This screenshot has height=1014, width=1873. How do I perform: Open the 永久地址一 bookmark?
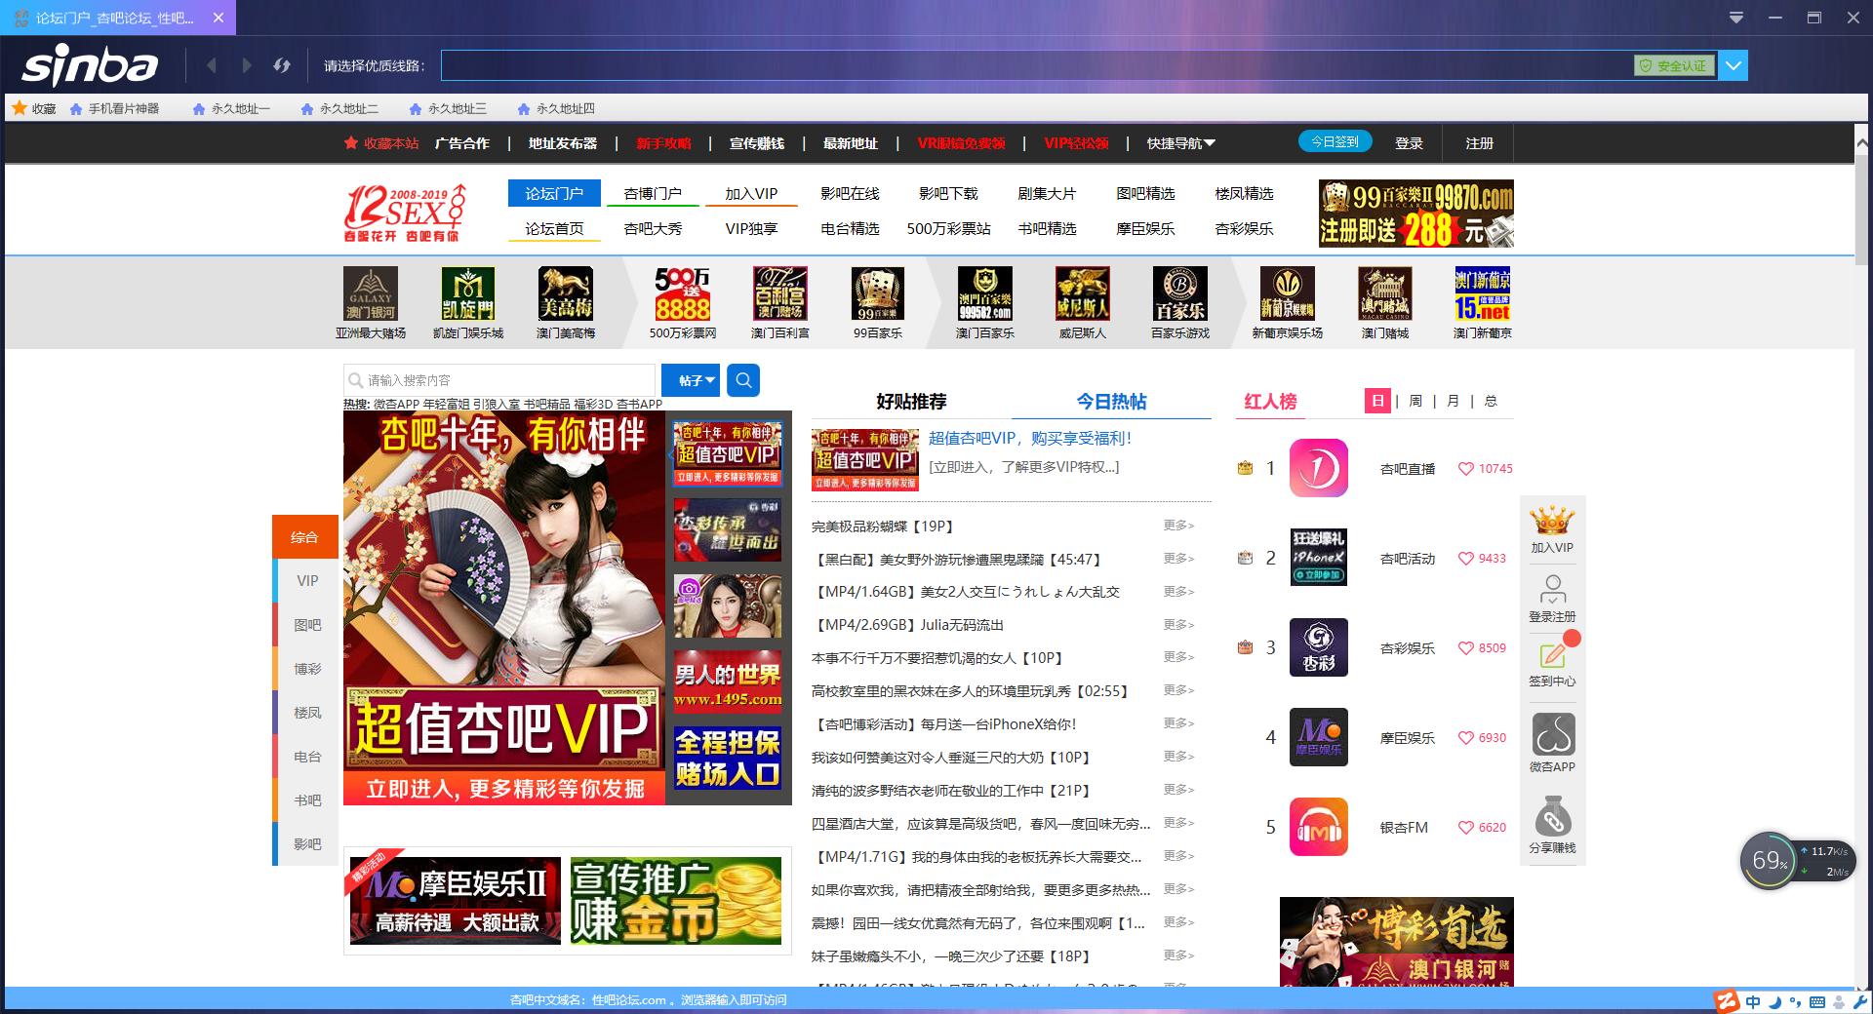click(232, 109)
